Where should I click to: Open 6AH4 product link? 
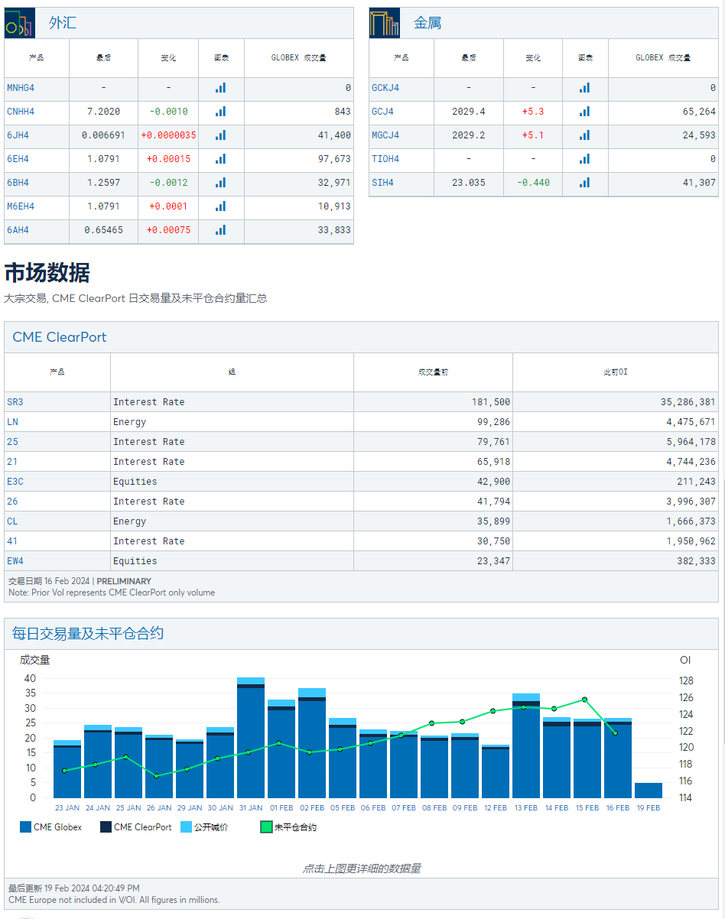pos(18,230)
